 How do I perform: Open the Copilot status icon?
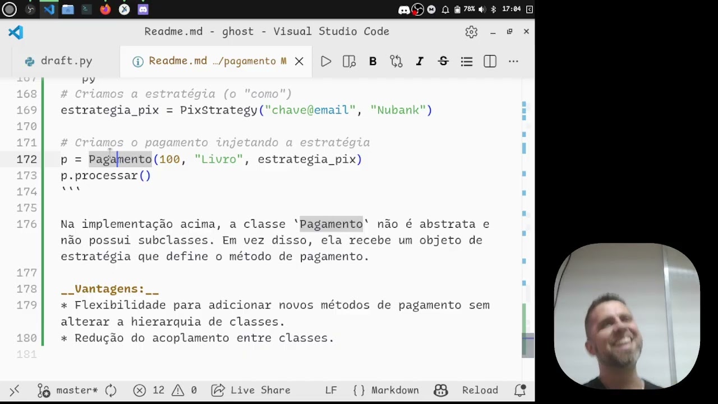coord(440,390)
